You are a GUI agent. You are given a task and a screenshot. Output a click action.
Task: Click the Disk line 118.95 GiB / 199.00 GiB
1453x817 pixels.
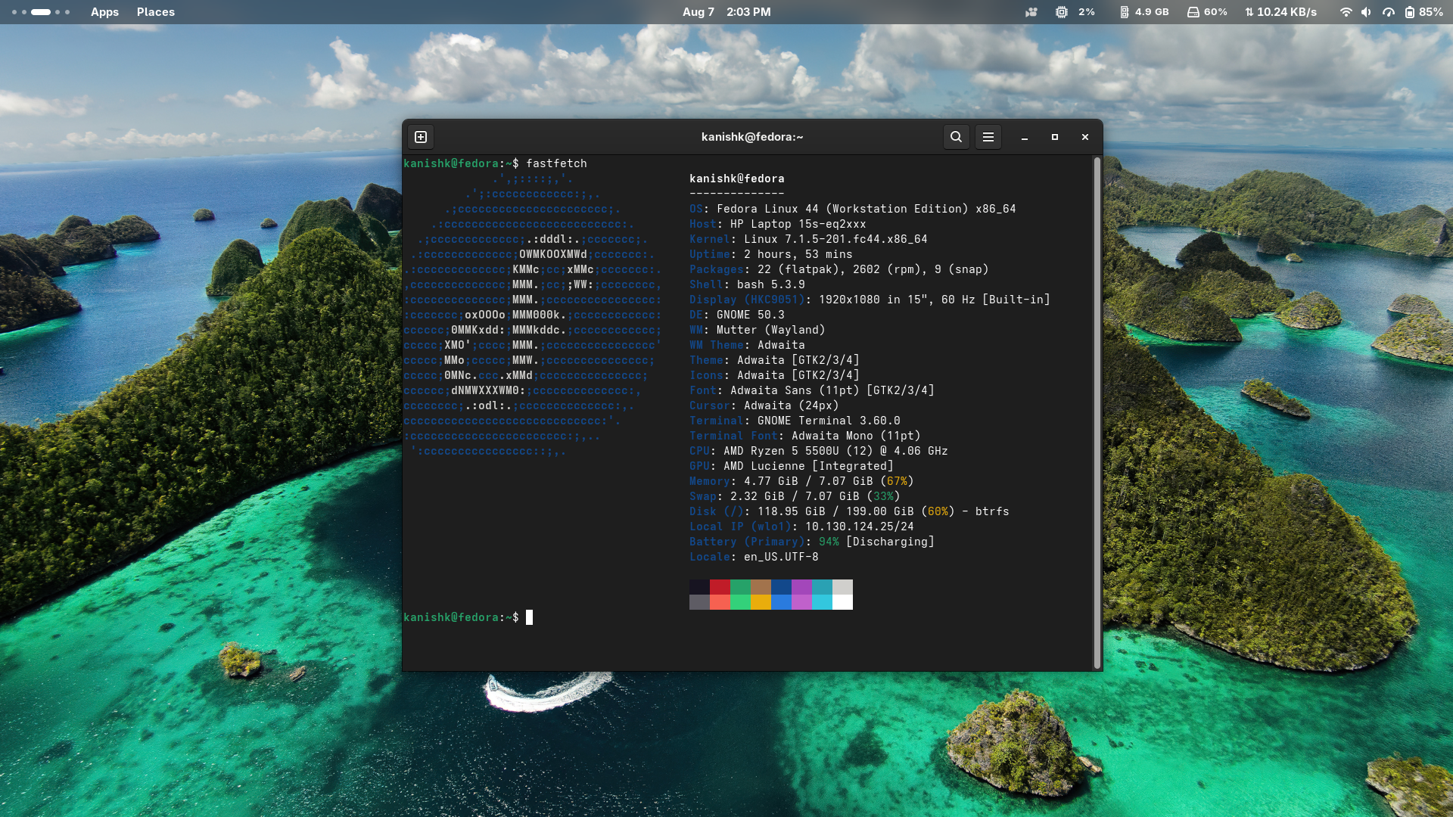849,511
